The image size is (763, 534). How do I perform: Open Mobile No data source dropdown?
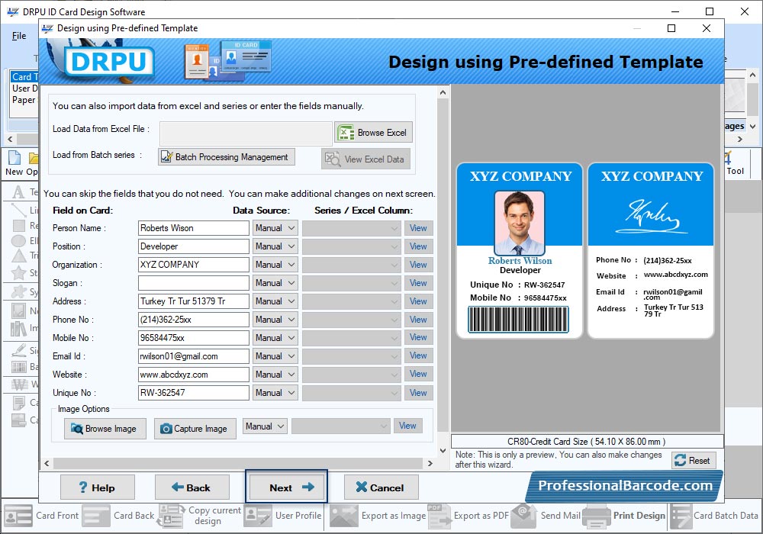coord(275,338)
